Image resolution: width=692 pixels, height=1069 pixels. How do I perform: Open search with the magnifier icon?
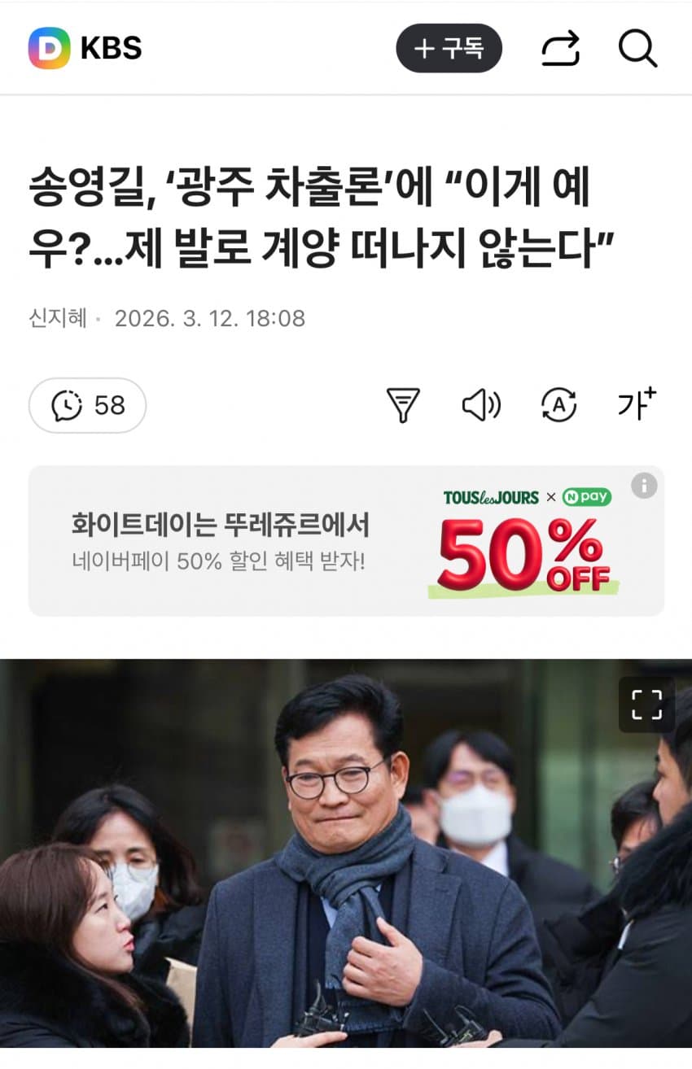click(x=637, y=49)
